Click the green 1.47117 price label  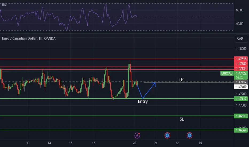[241, 99]
